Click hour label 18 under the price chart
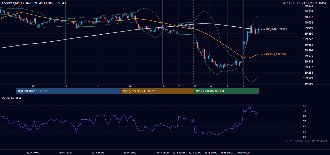330x155 pixels. point(163,86)
